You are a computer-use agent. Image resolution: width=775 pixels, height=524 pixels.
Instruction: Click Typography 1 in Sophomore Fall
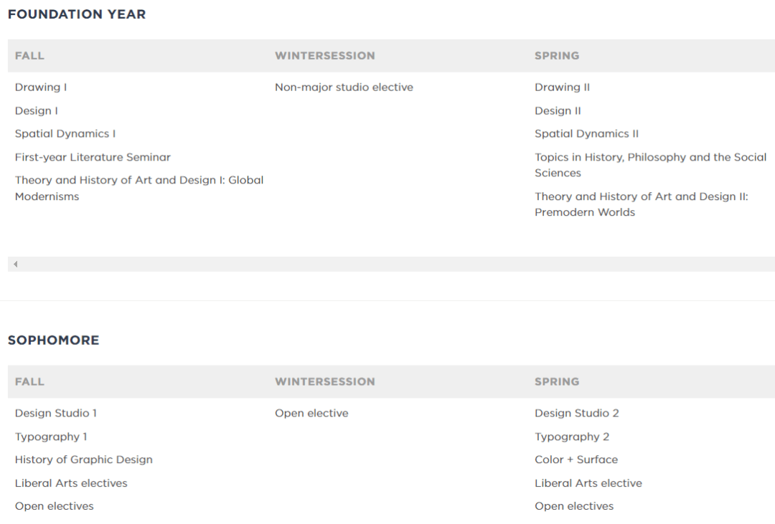point(51,437)
